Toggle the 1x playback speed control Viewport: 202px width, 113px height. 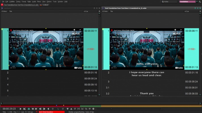pos(58,109)
